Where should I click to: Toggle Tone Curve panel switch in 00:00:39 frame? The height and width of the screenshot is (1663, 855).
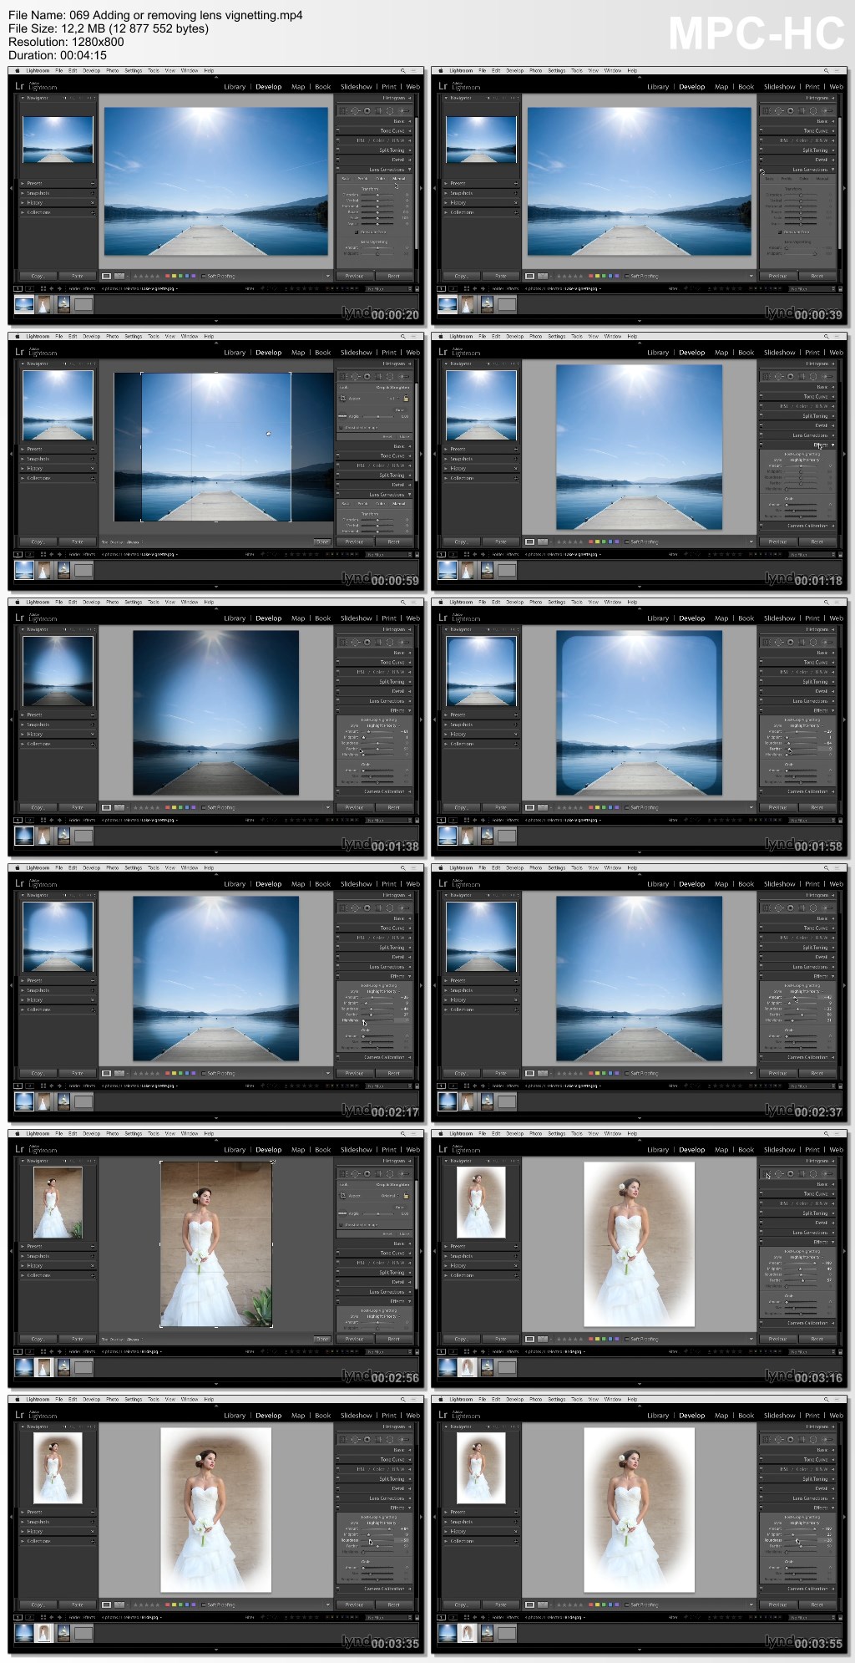pyautogui.click(x=761, y=131)
